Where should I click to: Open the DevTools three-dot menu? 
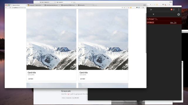coord(179,10)
